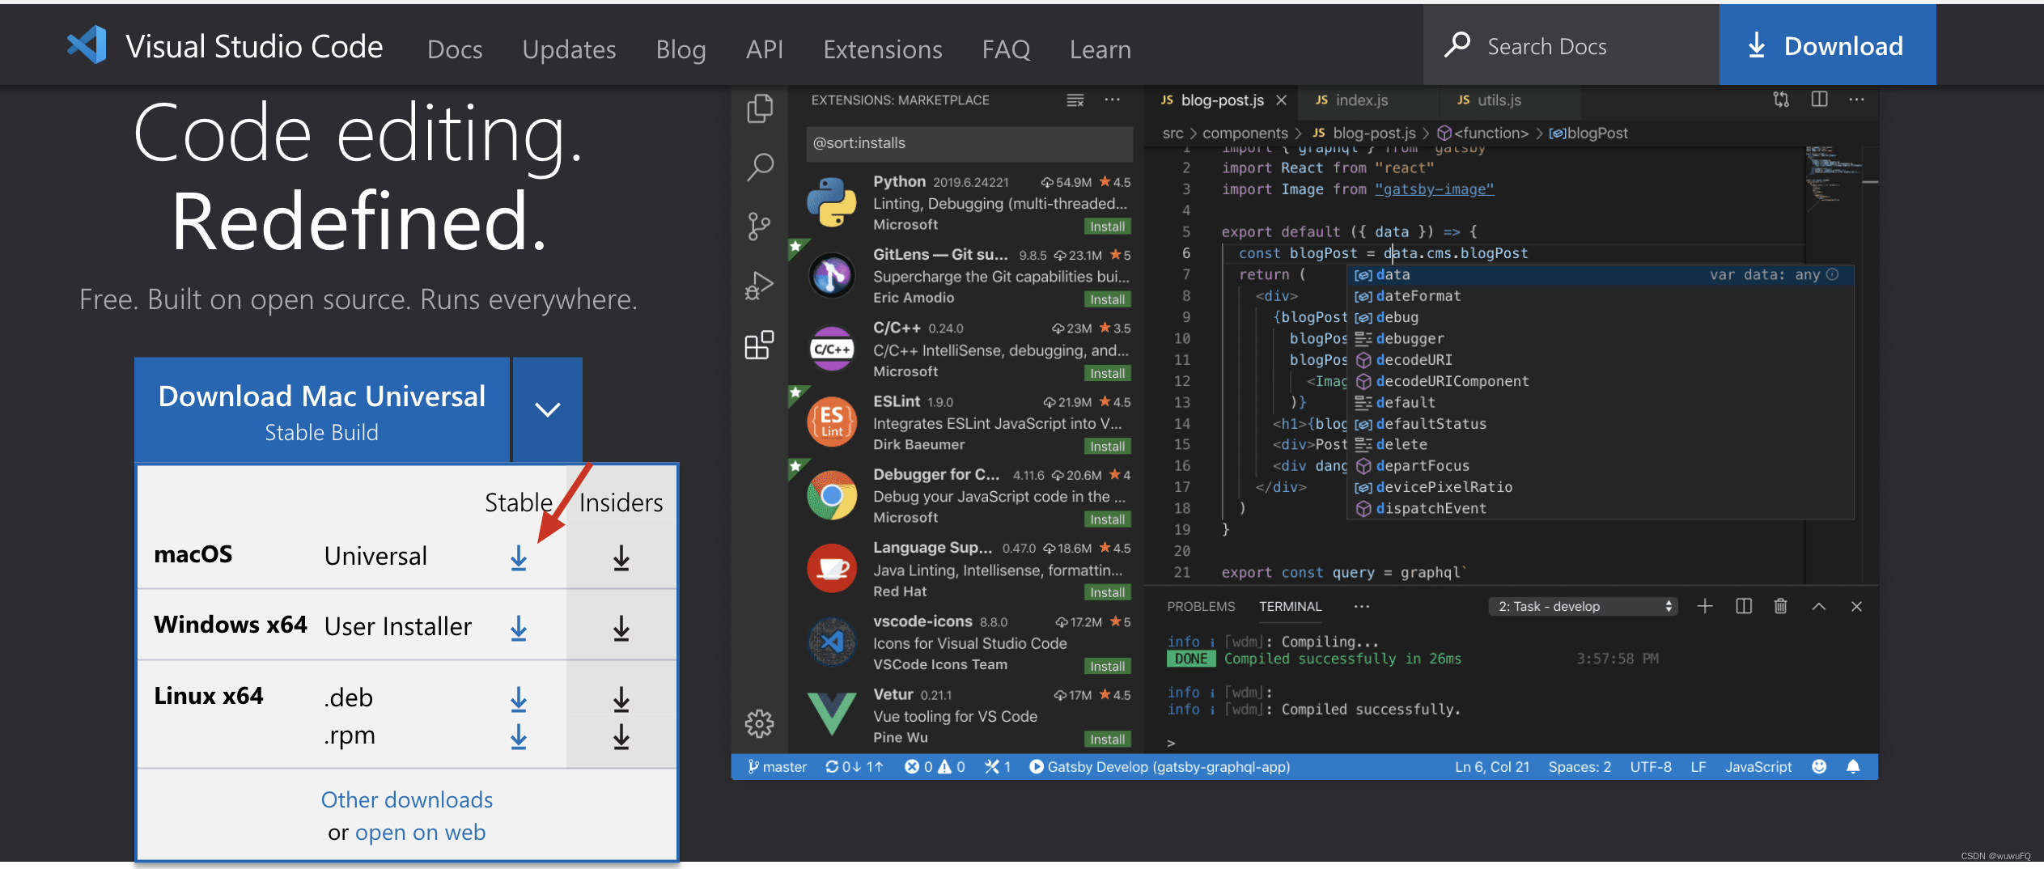Open the Search icon in activity bar
2044x869 pixels.
pyautogui.click(x=760, y=167)
